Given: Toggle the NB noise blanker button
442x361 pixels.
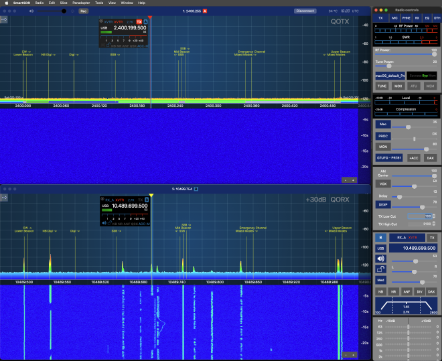Looking at the screenshot, I should 380,292.
